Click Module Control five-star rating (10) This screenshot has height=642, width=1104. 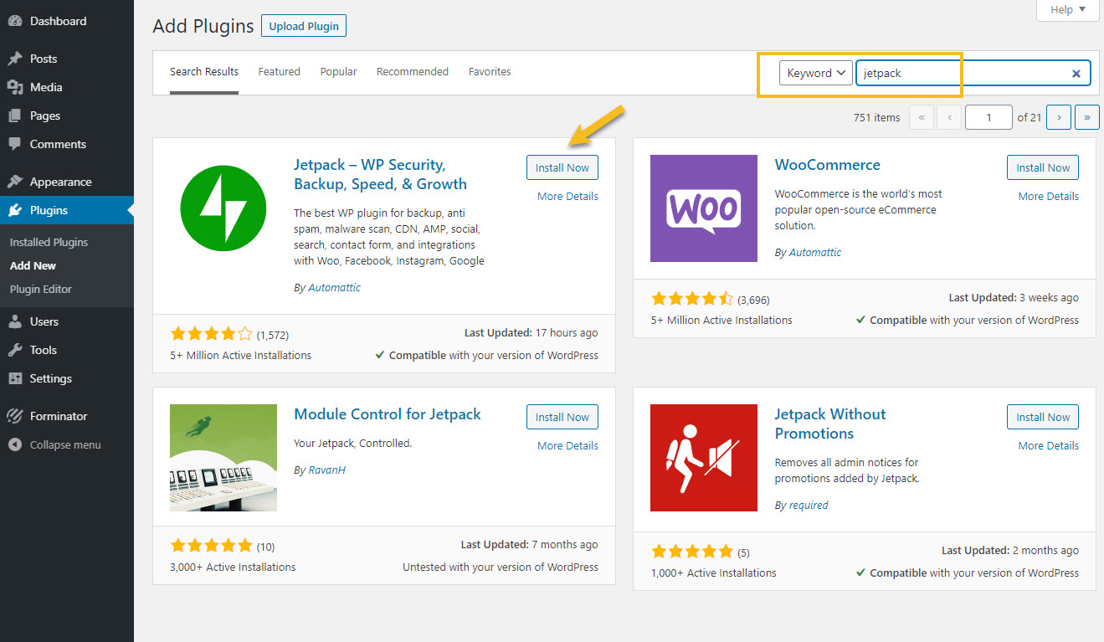[211, 546]
